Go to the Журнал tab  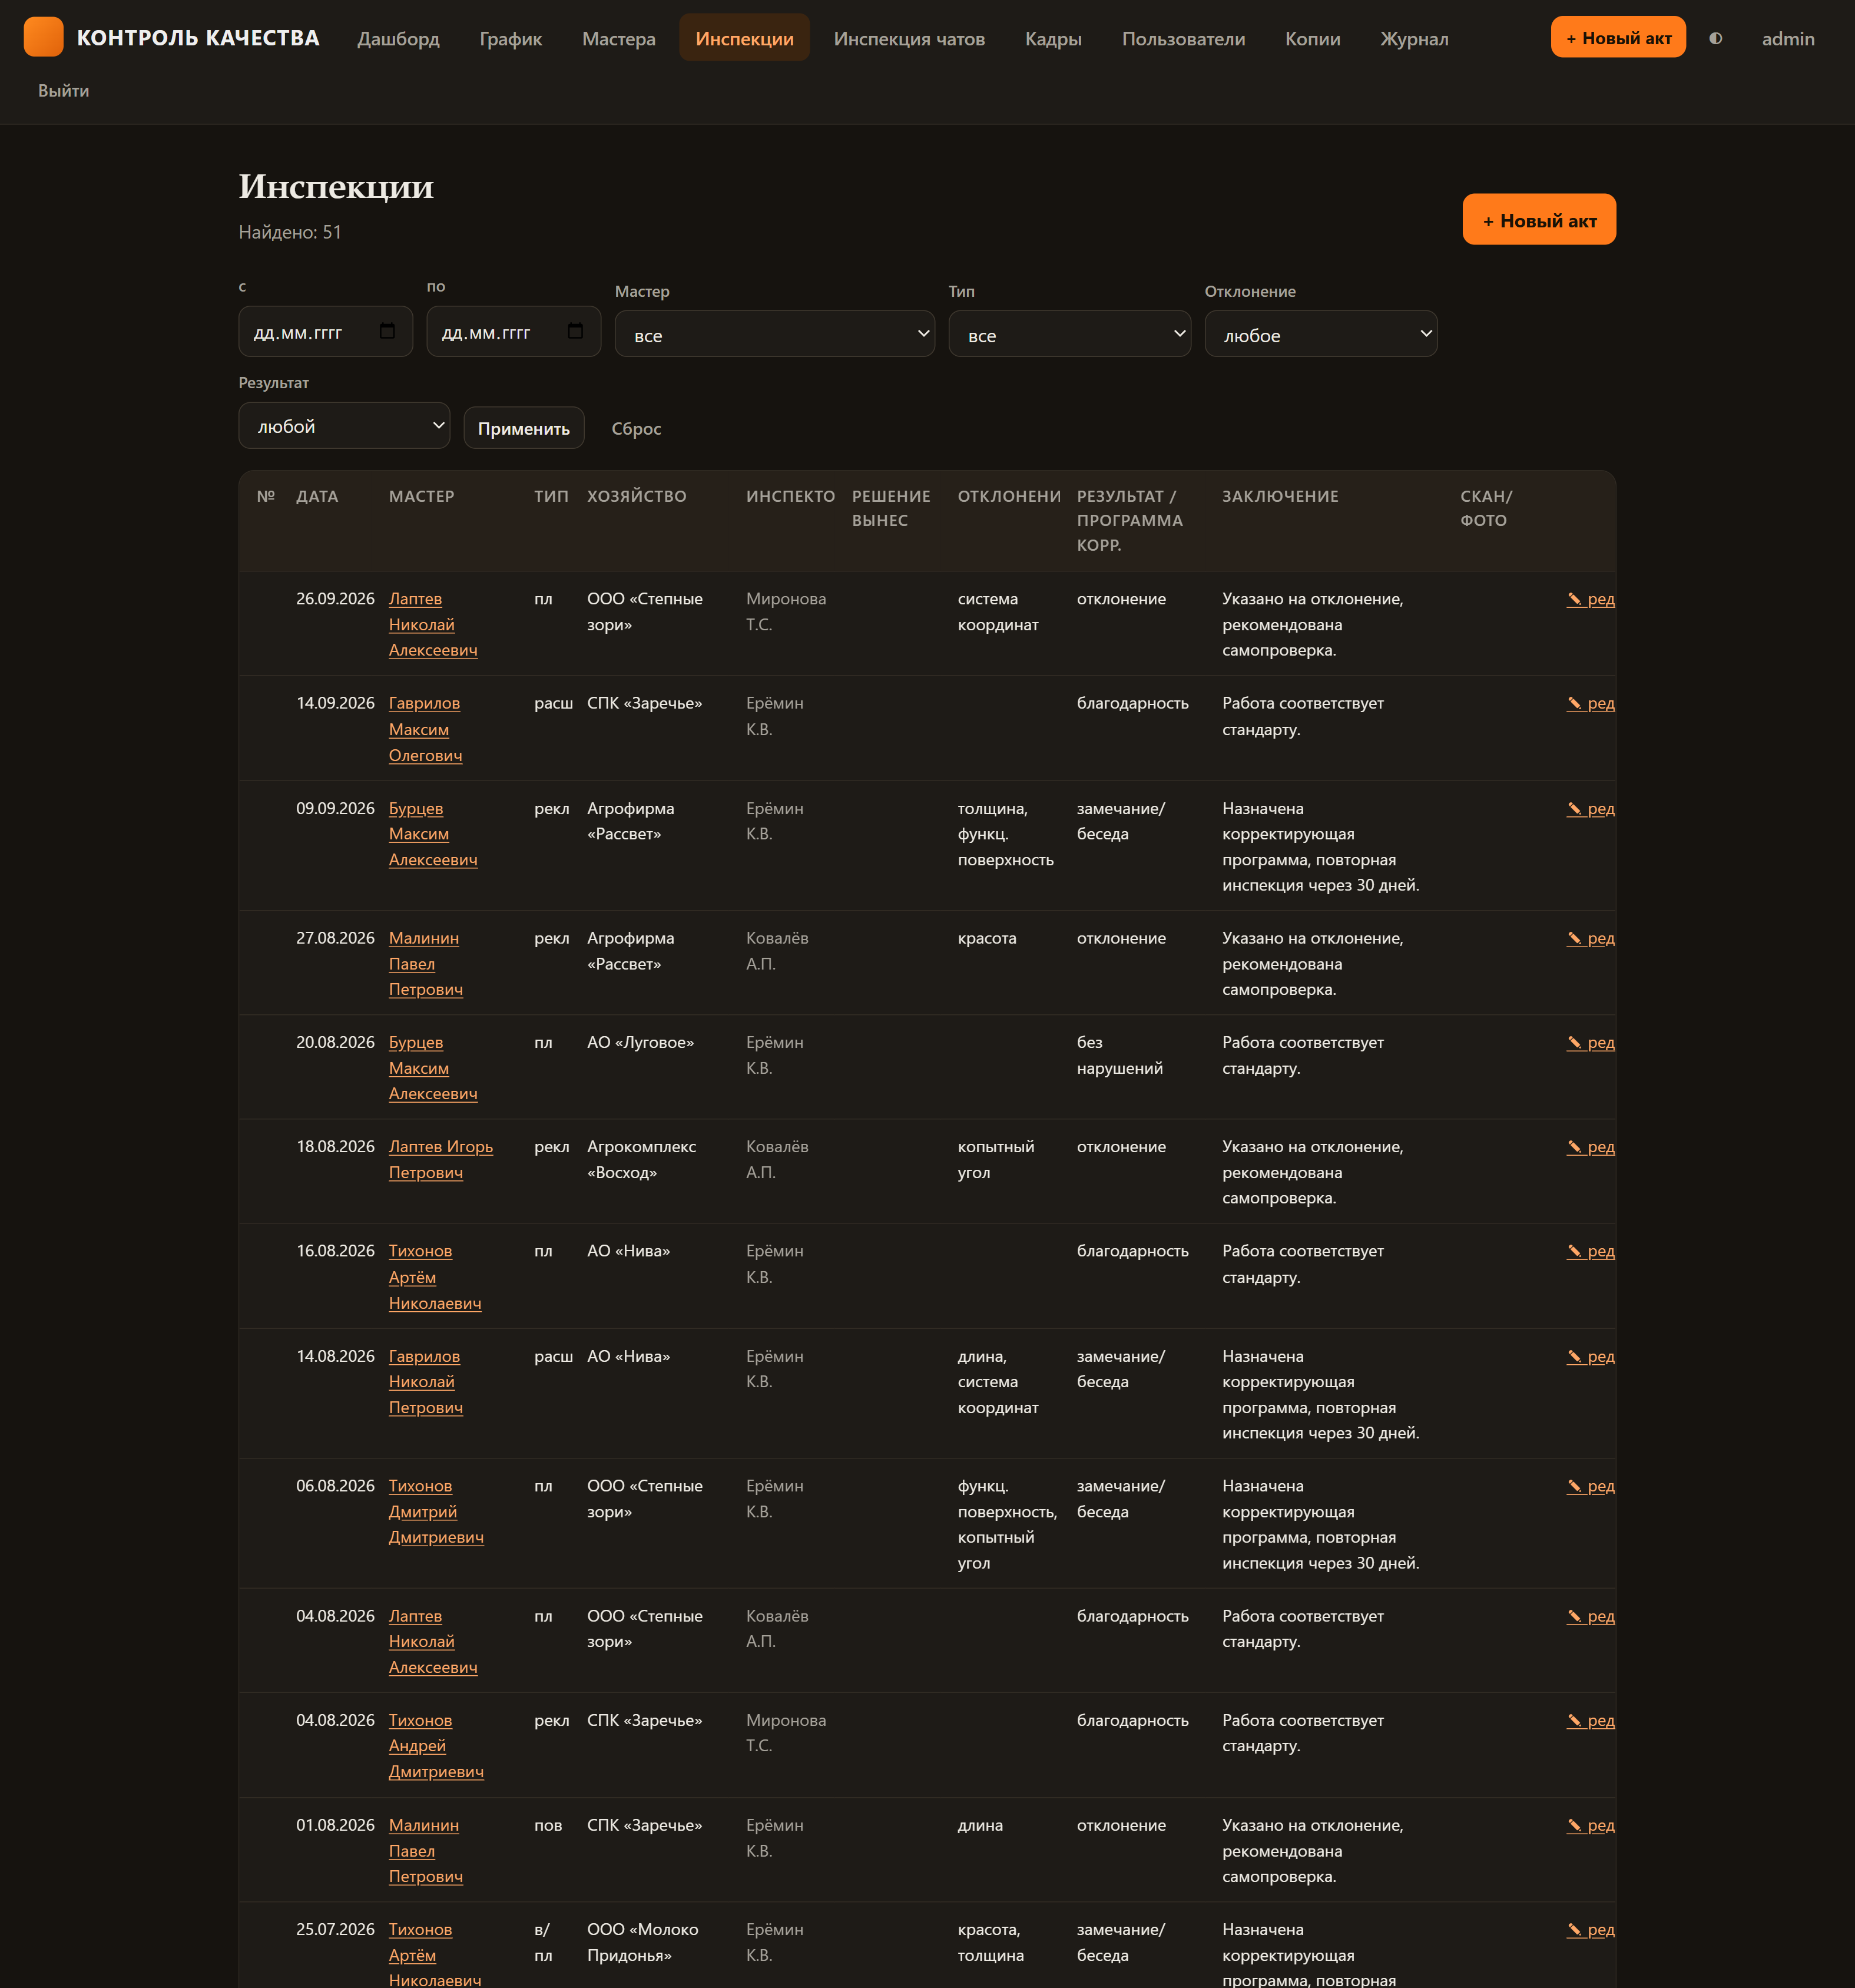1414,38
